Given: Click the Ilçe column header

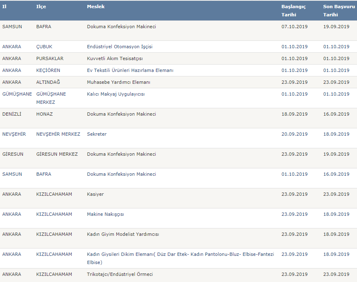Looking at the screenshot, I should coord(41,7).
